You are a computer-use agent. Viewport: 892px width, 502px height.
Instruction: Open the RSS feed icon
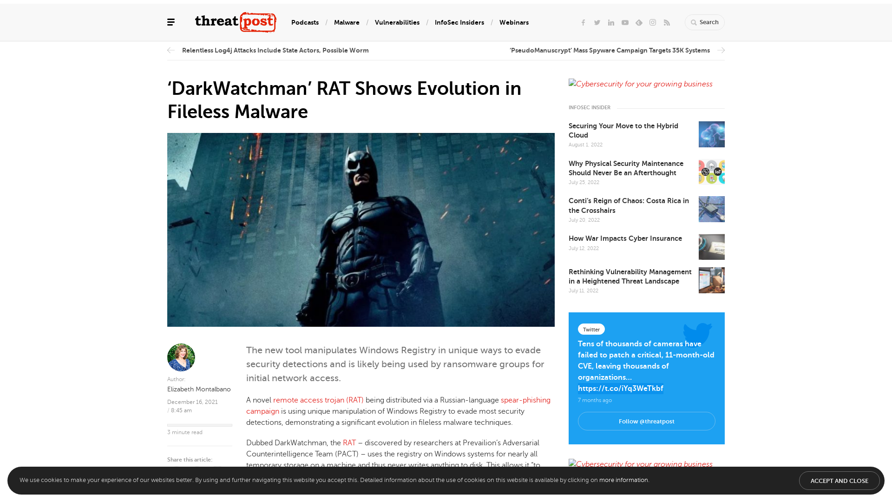(667, 22)
